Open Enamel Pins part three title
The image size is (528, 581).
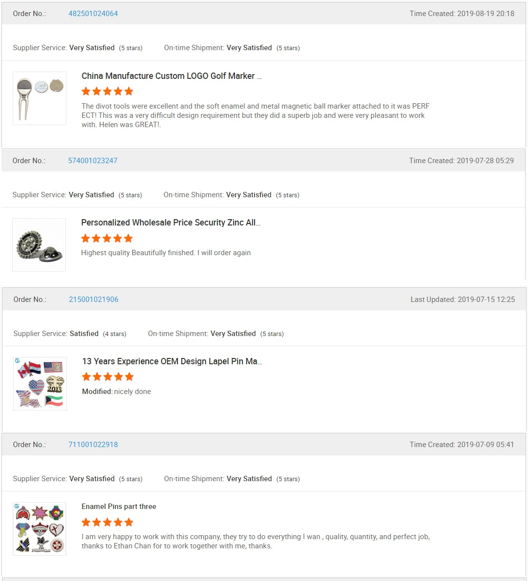click(119, 506)
